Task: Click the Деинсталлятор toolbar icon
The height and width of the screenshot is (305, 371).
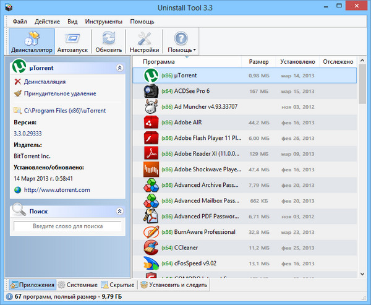Action: click(x=32, y=38)
